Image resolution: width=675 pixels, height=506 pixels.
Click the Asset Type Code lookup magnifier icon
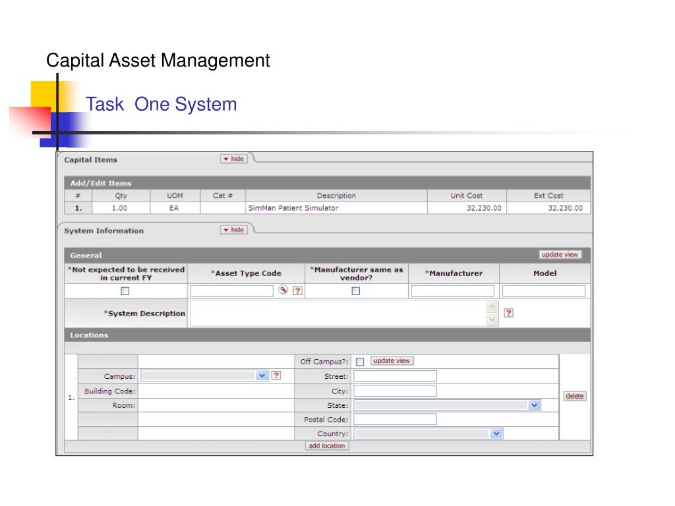[283, 290]
